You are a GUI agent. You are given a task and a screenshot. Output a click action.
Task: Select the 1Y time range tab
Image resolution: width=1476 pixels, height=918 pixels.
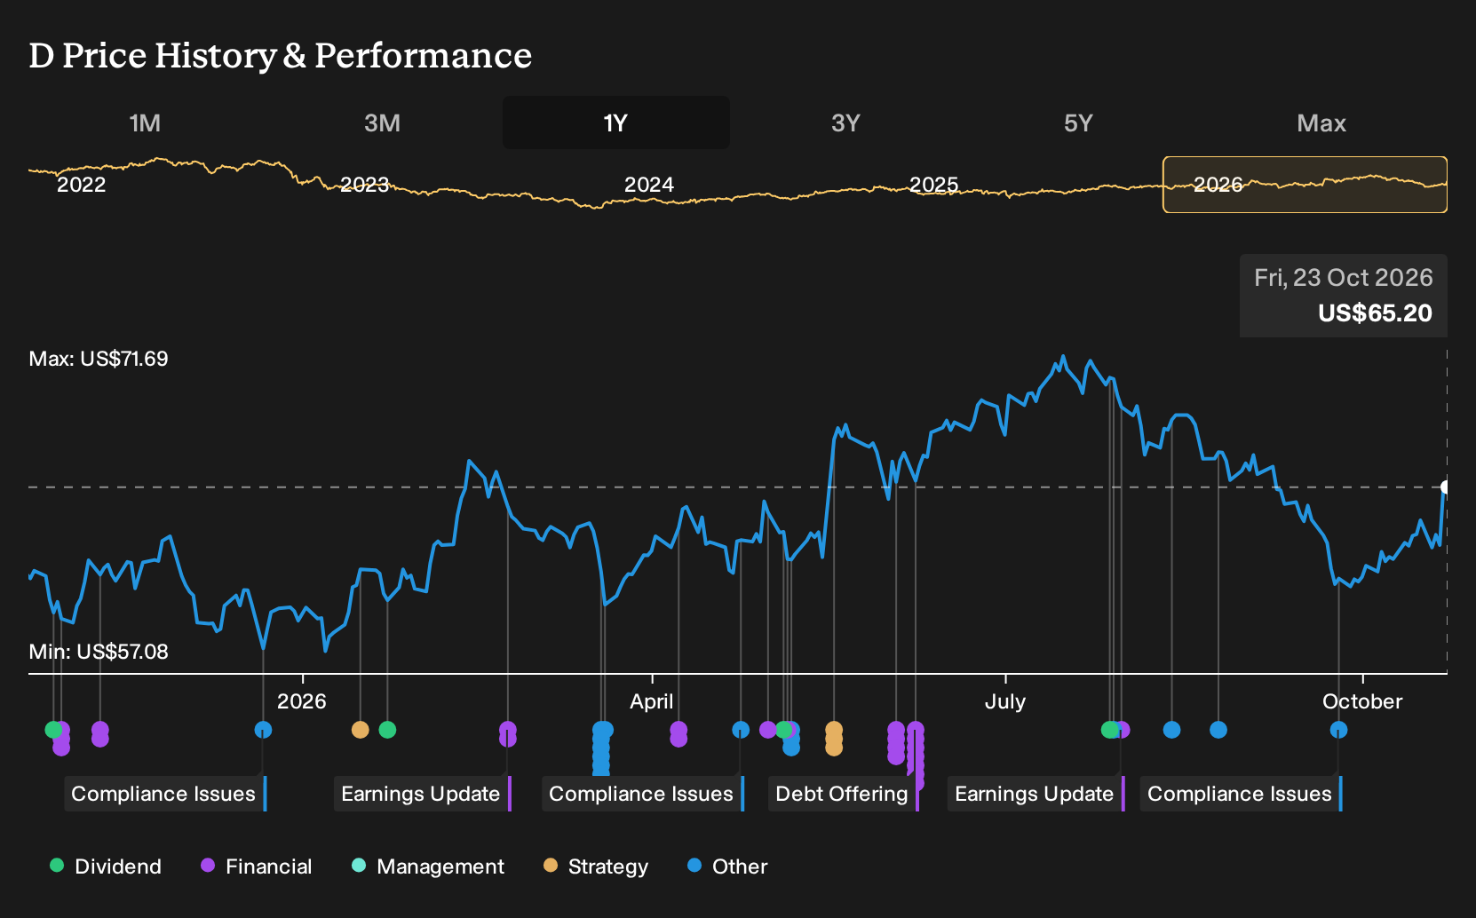[615, 123]
